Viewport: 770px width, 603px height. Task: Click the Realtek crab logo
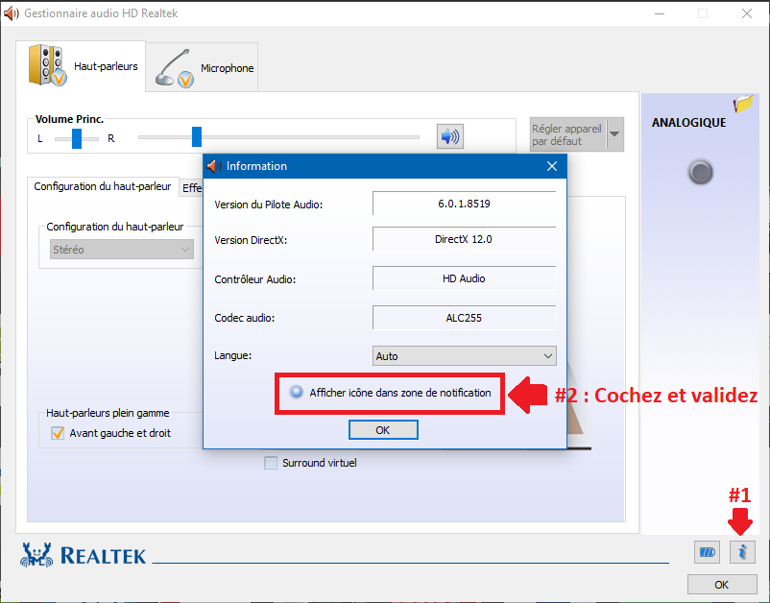(36, 555)
